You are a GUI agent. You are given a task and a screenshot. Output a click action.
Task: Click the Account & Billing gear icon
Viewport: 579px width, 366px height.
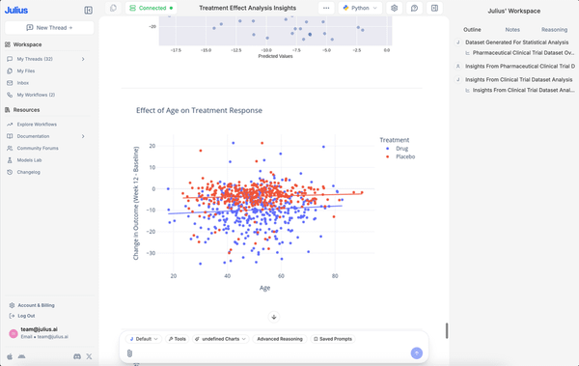coord(12,305)
